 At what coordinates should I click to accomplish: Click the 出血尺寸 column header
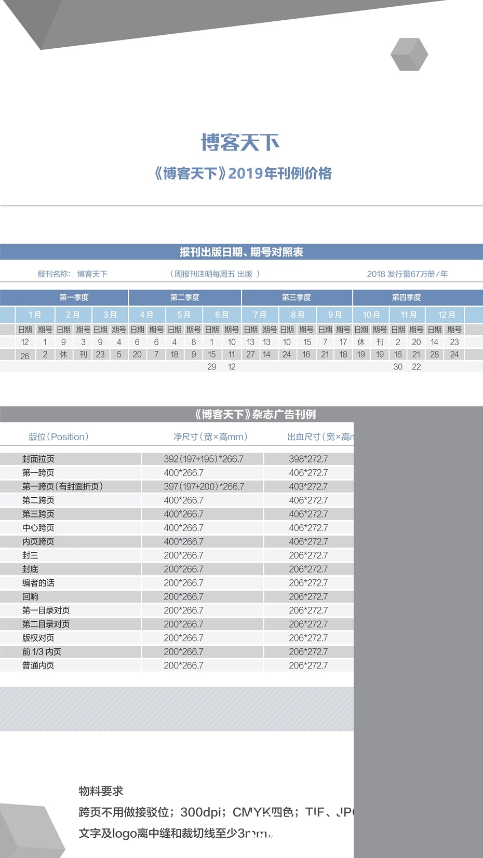[x=320, y=437]
